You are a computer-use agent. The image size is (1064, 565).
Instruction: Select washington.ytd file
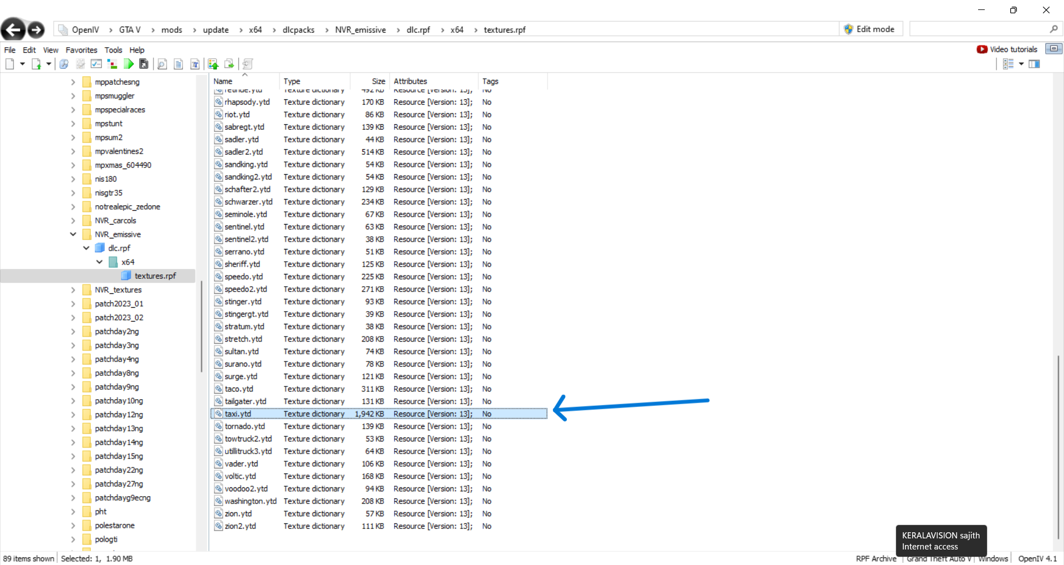pyautogui.click(x=250, y=501)
